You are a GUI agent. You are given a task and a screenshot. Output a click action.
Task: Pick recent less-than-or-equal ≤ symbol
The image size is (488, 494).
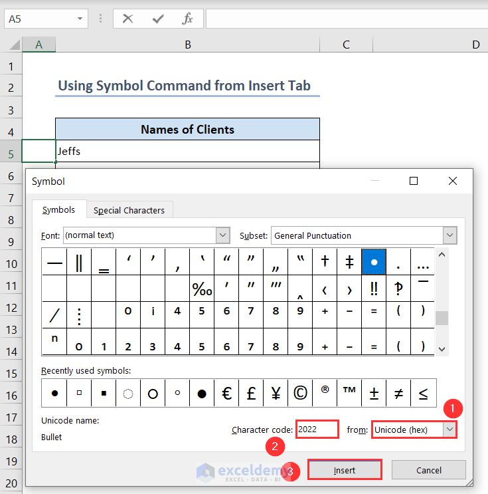tap(423, 393)
